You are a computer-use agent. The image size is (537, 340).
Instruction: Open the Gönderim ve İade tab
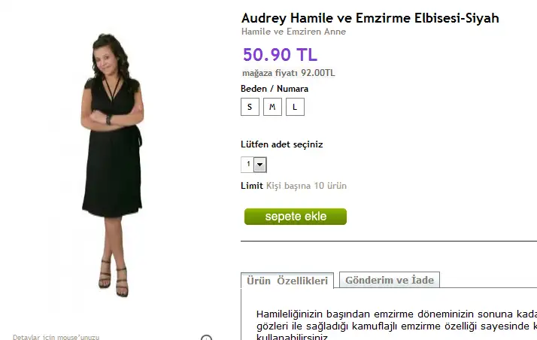click(x=390, y=280)
